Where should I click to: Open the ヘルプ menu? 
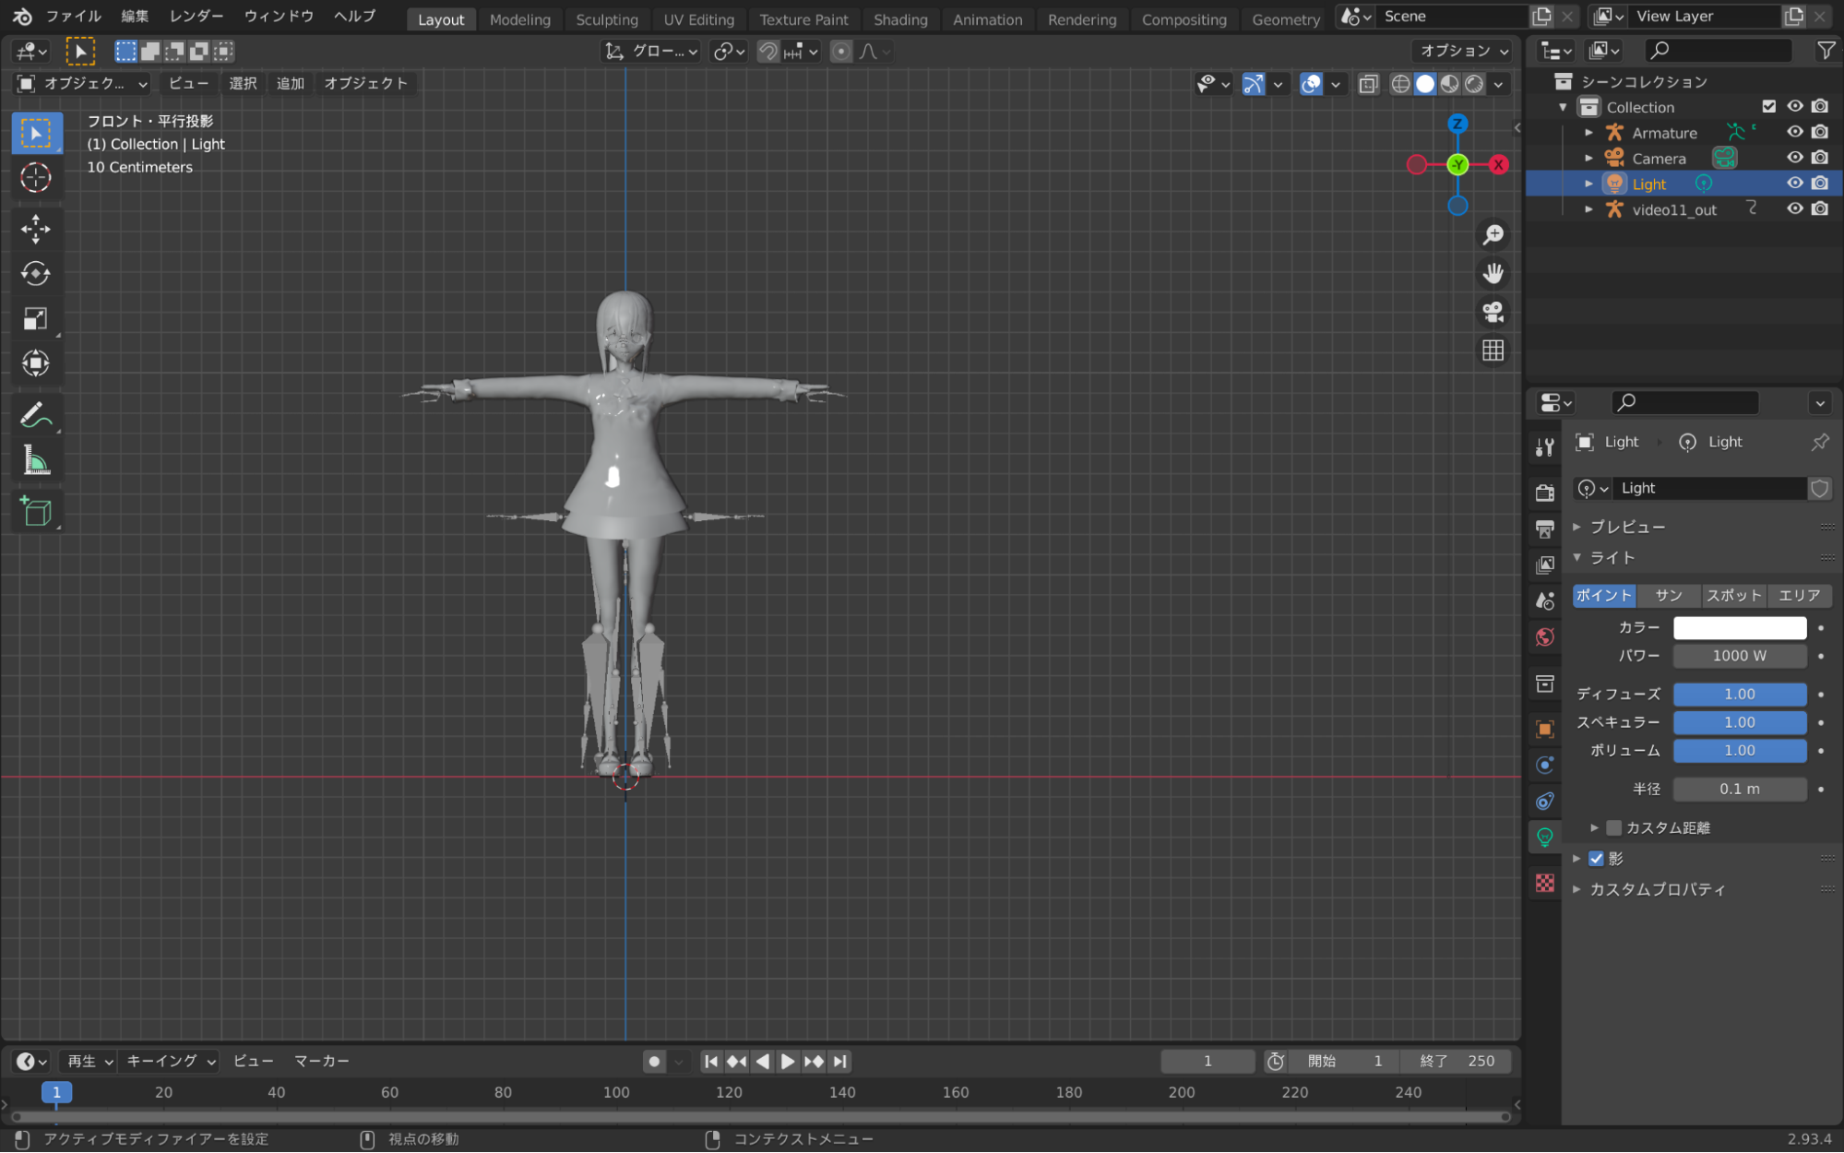pyautogui.click(x=355, y=17)
